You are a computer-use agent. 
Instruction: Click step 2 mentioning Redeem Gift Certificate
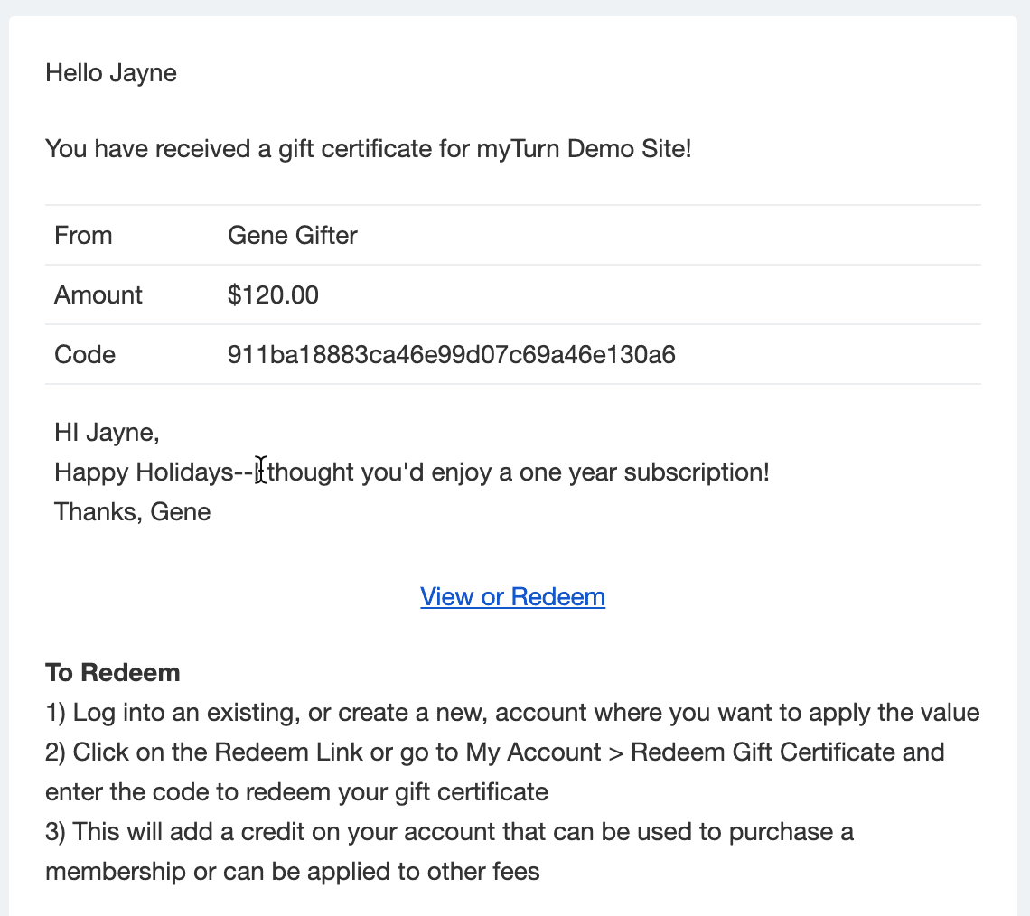[x=494, y=771]
